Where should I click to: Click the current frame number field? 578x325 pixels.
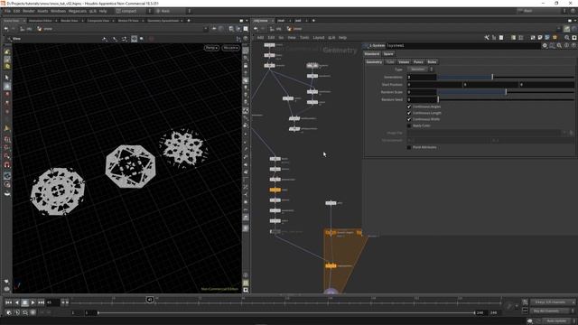[x=52, y=302]
